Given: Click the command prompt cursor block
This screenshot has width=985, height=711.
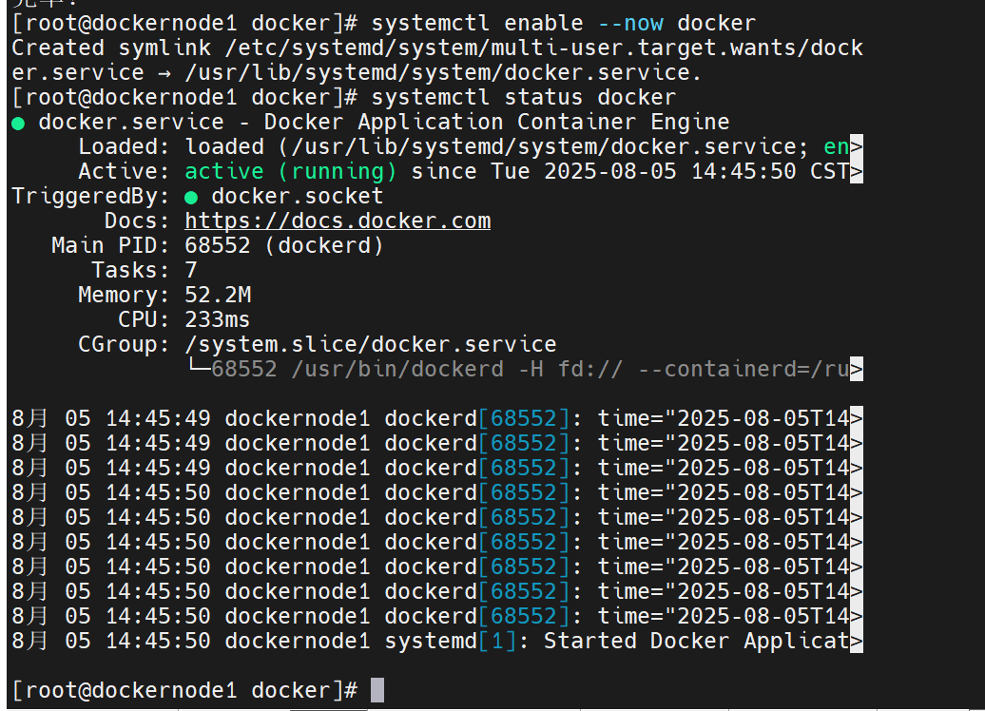Looking at the screenshot, I should (377, 690).
